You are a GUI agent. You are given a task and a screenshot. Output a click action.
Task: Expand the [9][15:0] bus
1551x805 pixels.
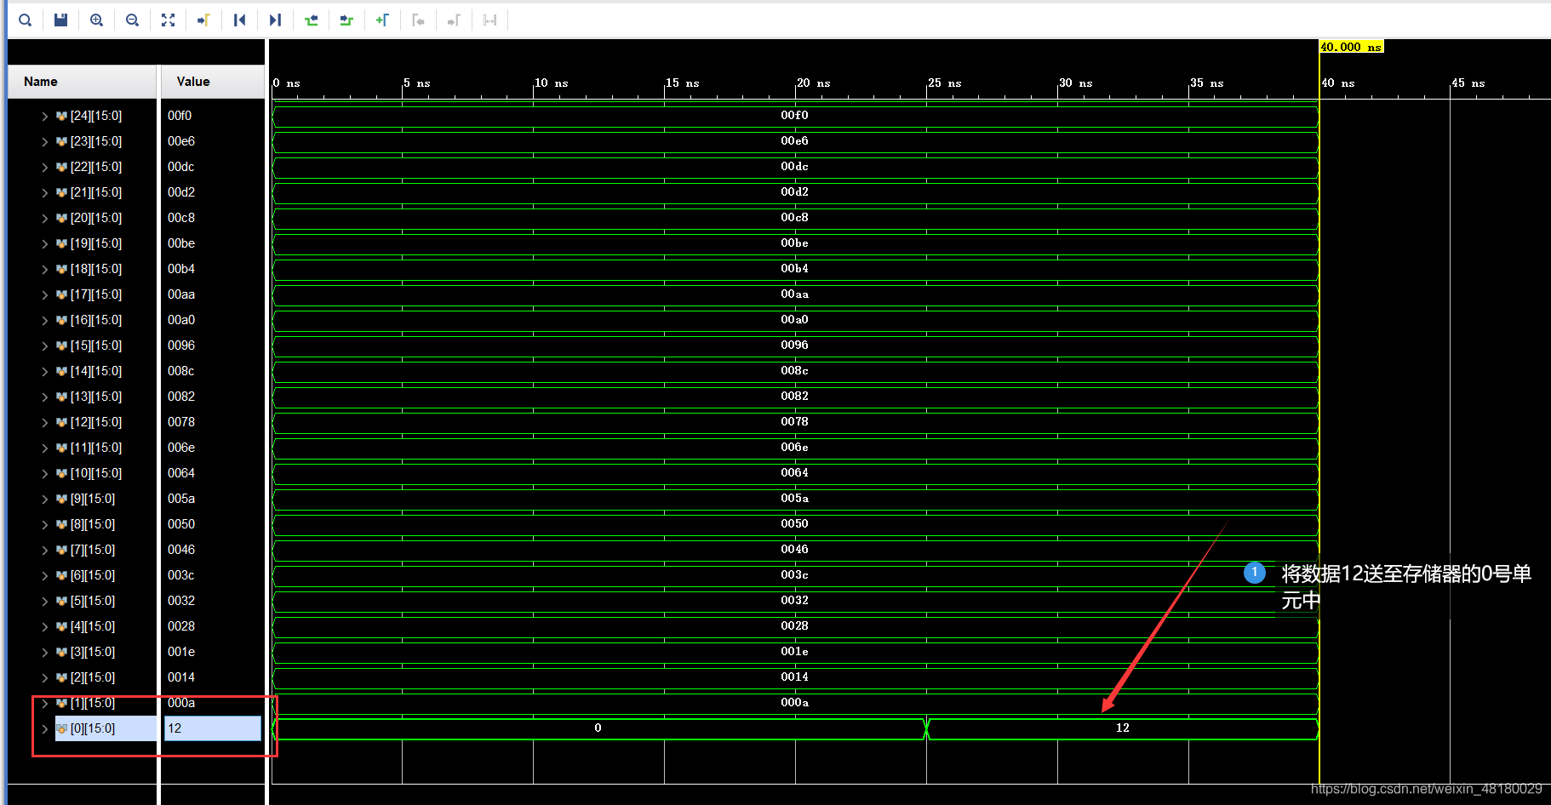(x=45, y=499)
